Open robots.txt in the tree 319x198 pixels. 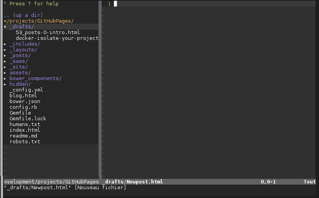25,141
